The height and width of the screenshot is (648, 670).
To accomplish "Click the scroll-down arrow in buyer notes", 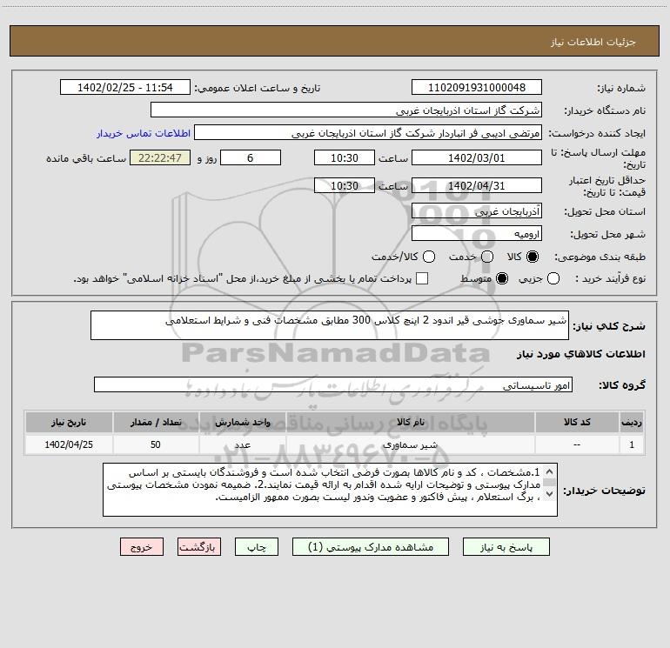I will [x=550, y=494].
